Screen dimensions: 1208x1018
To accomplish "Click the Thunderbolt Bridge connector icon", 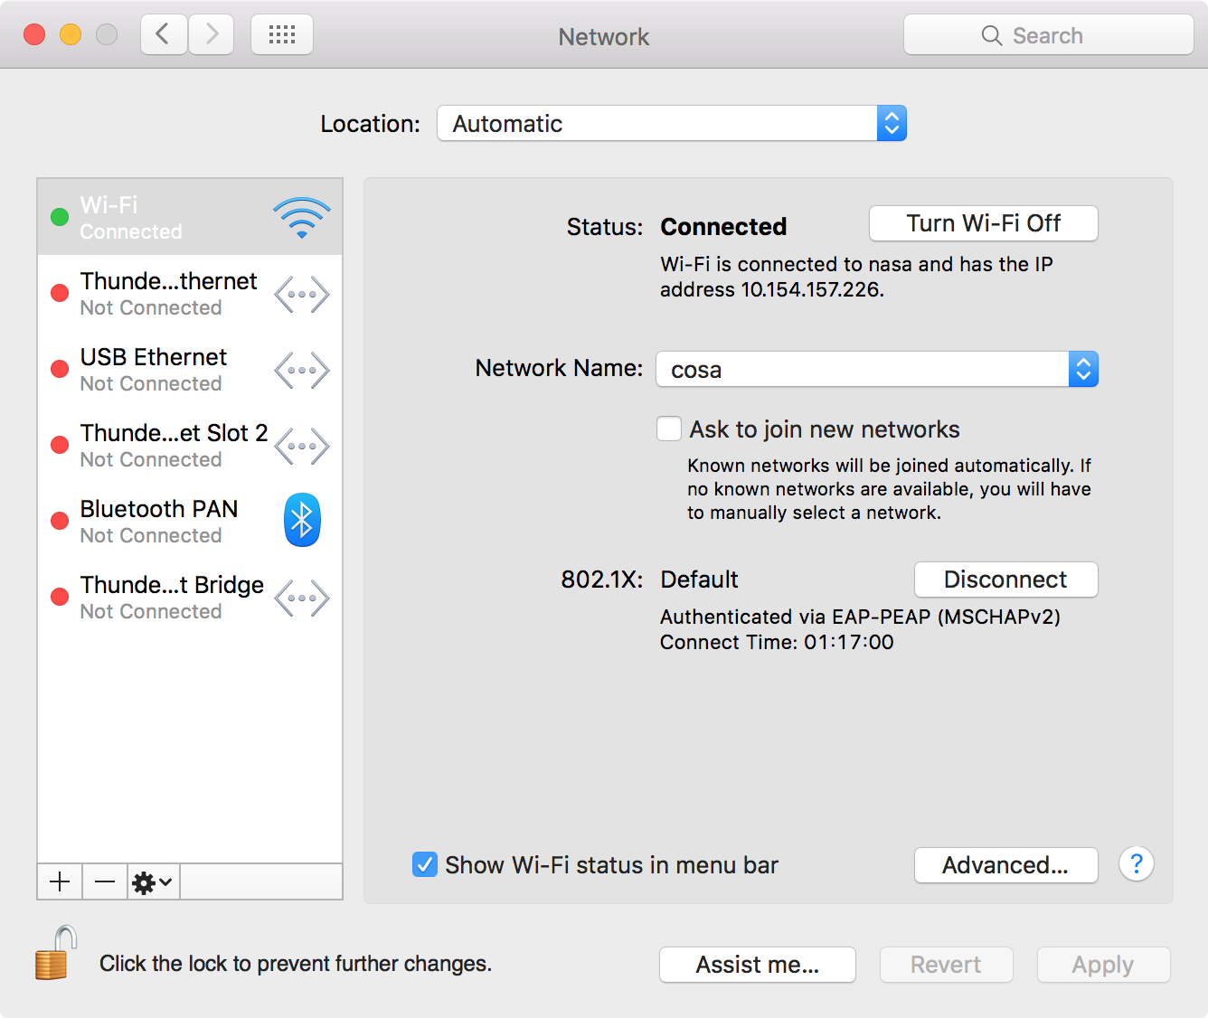I will pyautogui.click(x=301, y=597).
